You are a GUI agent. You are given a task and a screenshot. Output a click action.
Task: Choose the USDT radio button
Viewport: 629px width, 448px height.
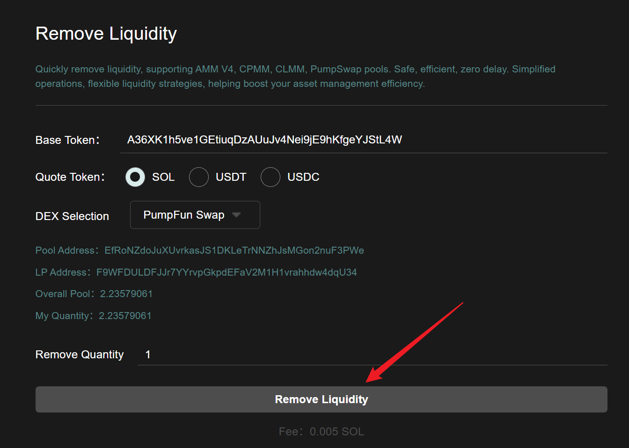[199, 177]
